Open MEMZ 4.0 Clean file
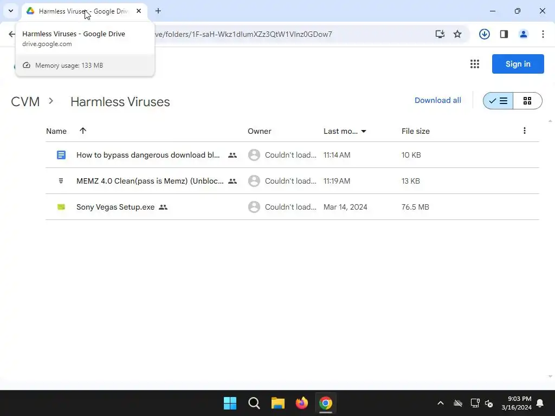Screen dimensions: 555x416 [150, 181]
